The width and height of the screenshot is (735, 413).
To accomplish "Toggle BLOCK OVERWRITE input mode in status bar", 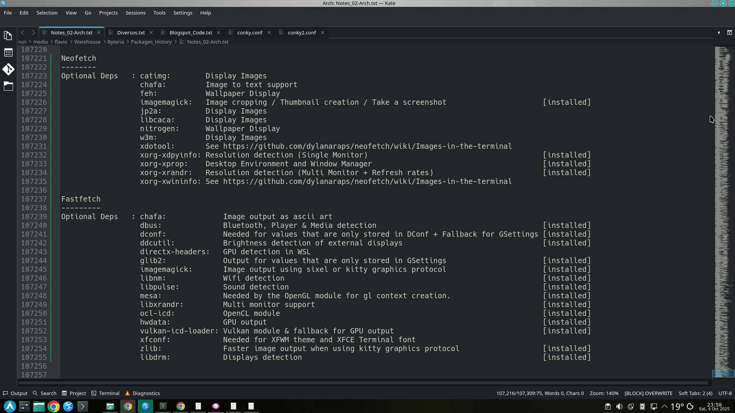I will point(648,393).
